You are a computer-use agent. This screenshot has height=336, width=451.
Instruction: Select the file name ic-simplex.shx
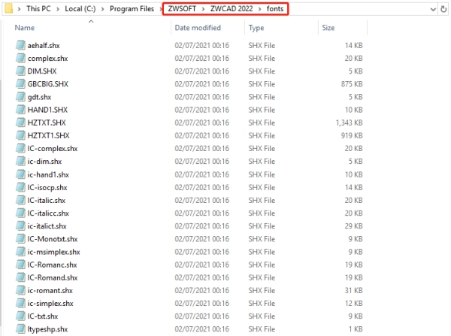[x=50, y=304]
